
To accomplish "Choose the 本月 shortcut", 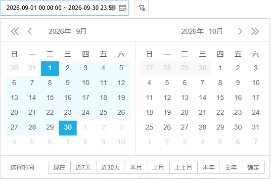I will (x=136, y=167).
